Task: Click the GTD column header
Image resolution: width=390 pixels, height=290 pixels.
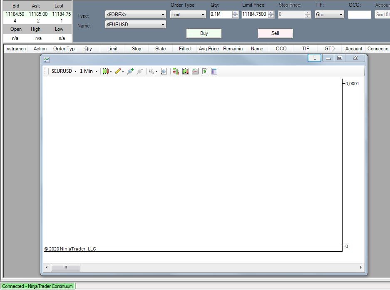Action: (x=330, y=49)
